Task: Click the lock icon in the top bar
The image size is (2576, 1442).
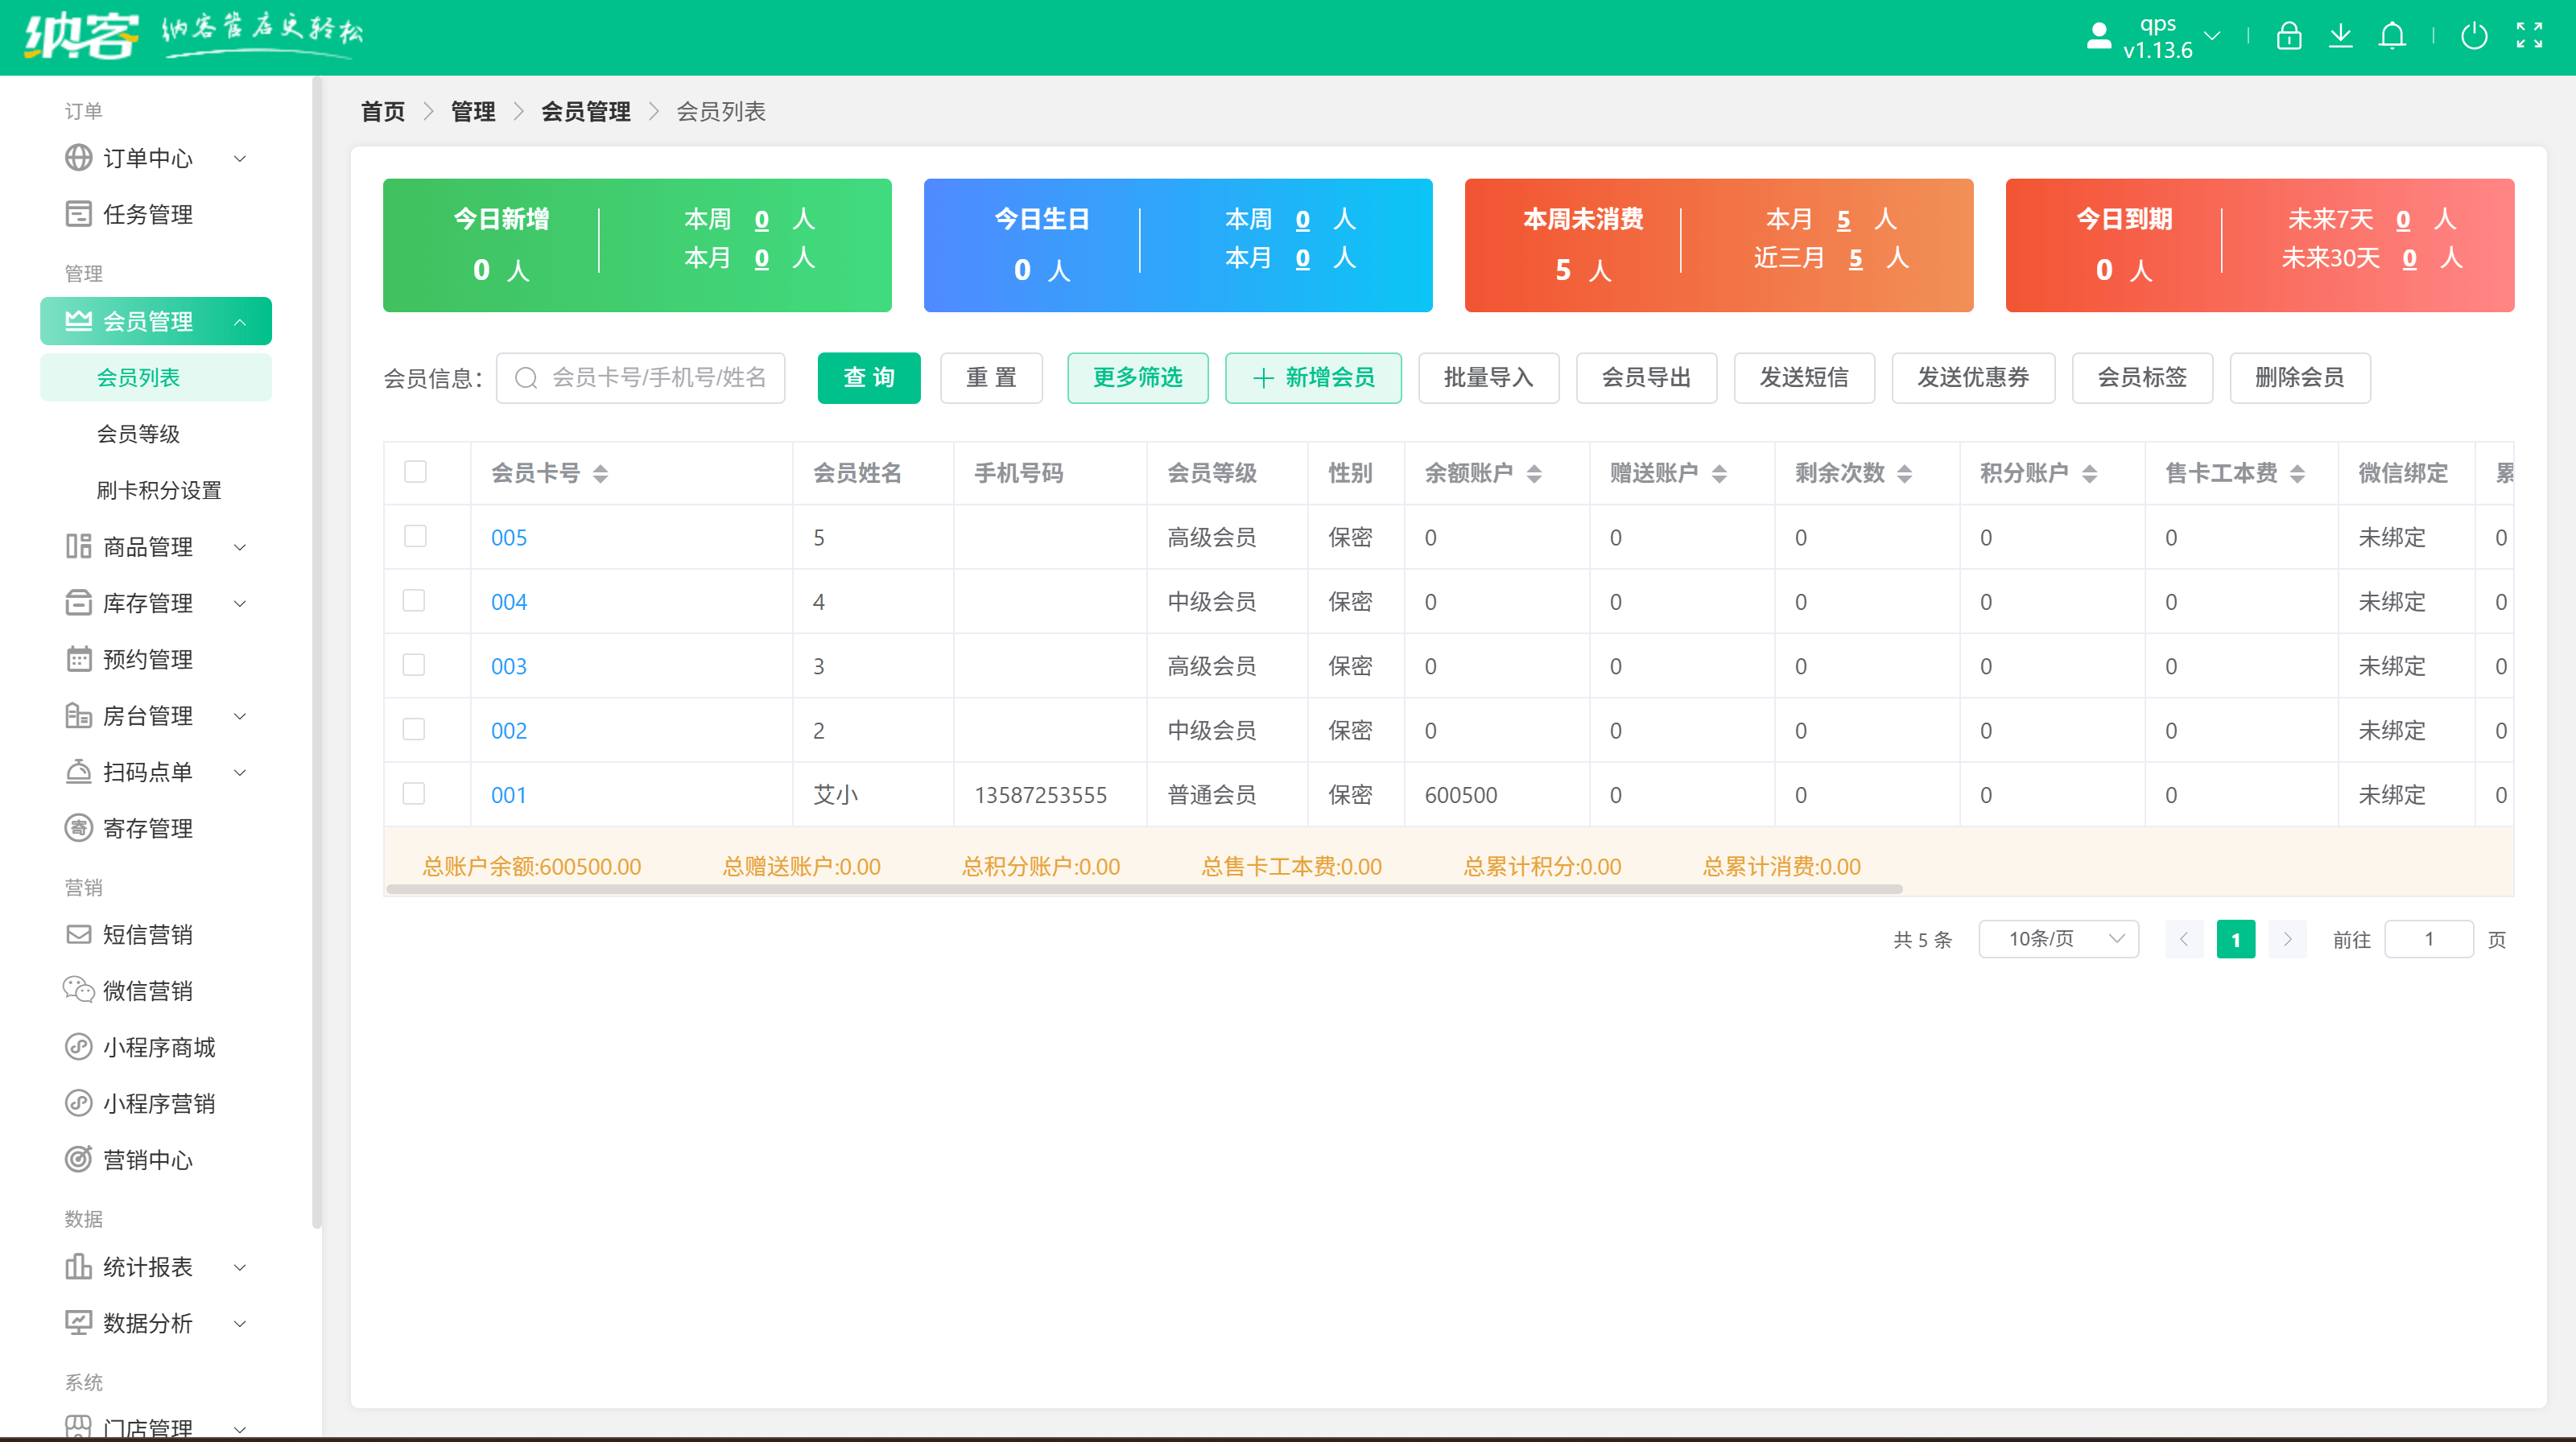Action: coord(2289,36)
